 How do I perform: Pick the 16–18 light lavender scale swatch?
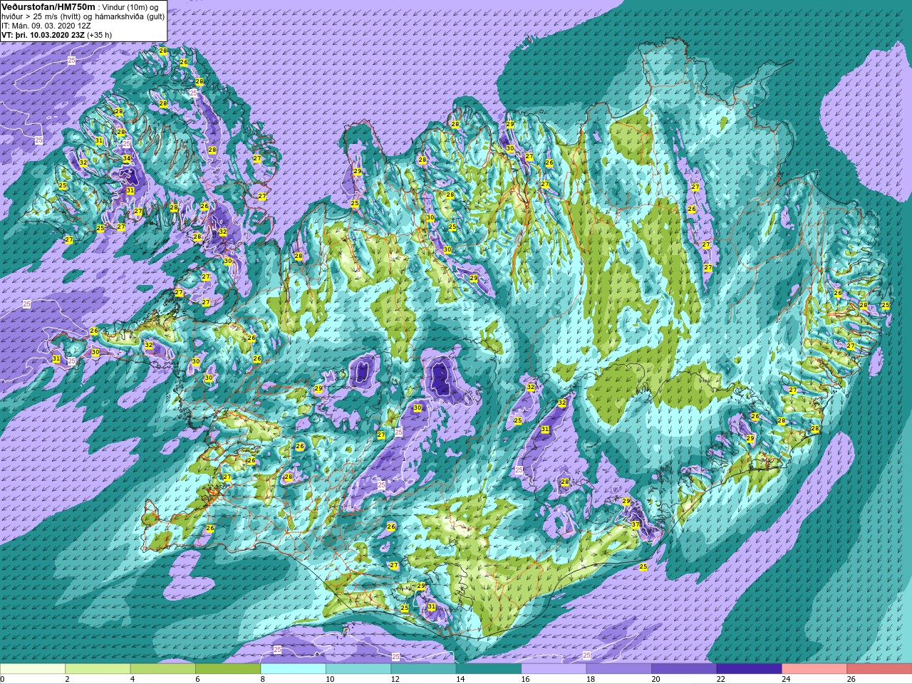[554, 669]
